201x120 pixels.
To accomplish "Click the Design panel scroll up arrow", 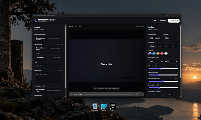I will coord(181,25).
